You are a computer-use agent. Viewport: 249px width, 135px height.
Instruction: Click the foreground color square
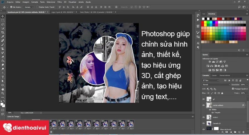(2, 104)
